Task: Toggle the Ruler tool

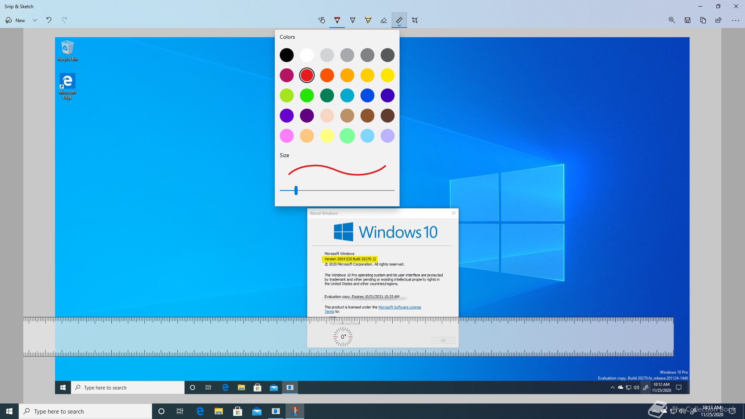Action: (399, 20)
